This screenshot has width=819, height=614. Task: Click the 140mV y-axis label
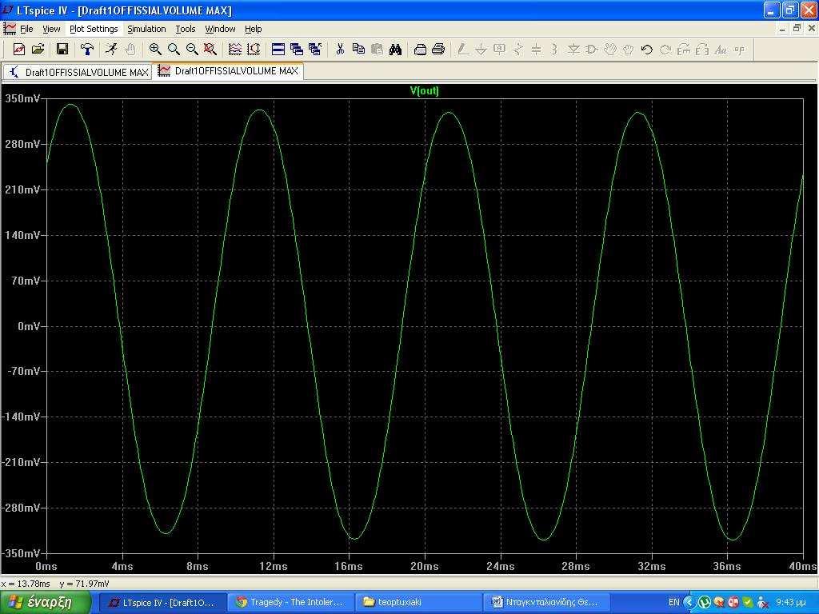[22, 235]
